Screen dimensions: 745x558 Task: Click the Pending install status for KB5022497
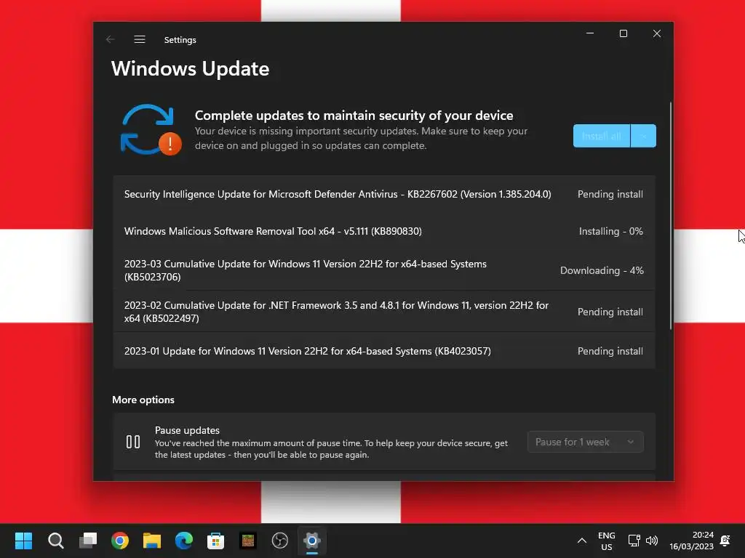[610, 312]
